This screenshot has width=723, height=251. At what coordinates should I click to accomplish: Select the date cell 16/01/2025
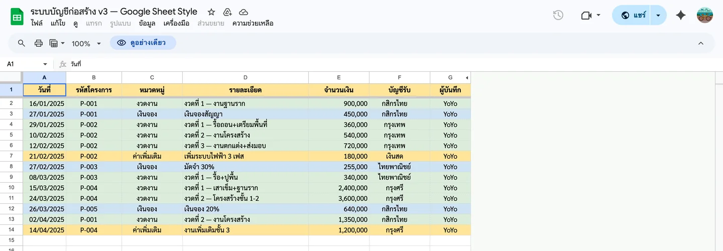(x=44, y=103)
